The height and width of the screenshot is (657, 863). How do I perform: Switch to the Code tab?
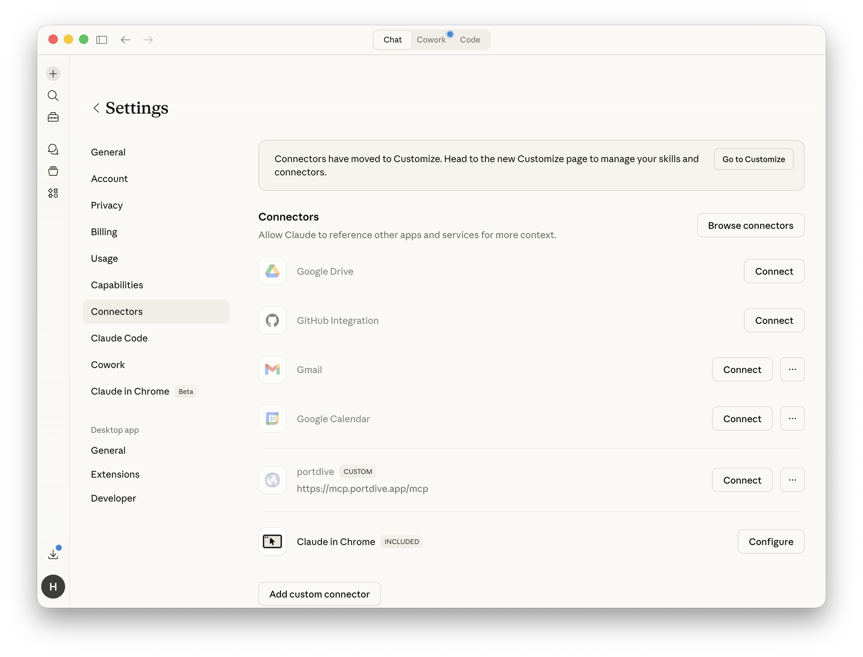click(470, 40)
